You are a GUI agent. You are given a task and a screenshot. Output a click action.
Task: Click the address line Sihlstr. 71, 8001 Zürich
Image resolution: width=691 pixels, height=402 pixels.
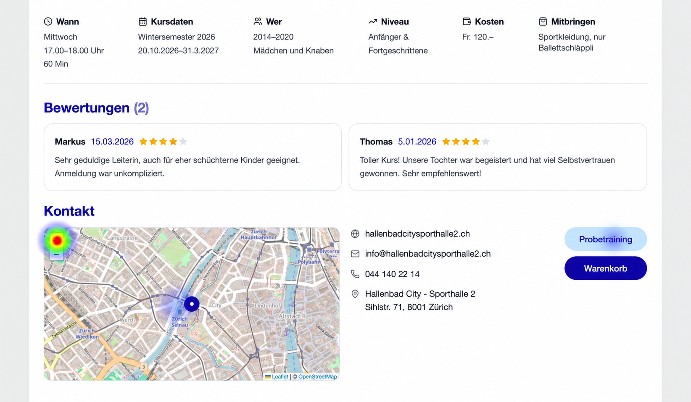click(409, 307)
